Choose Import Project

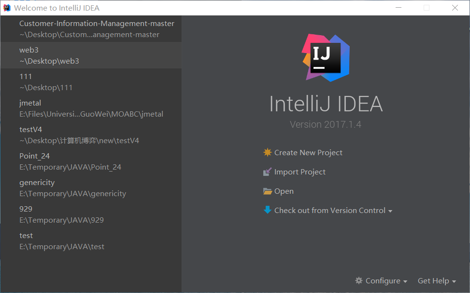pos(300,172)
